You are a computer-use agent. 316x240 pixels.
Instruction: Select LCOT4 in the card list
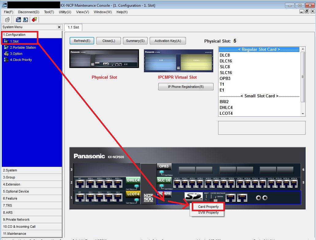259,113
